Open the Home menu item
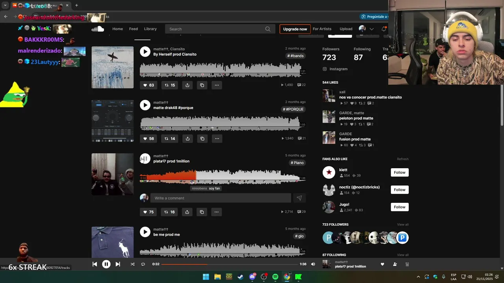This screenshot has height=283, width=504. pyautogui.click(x=118, y=29)
